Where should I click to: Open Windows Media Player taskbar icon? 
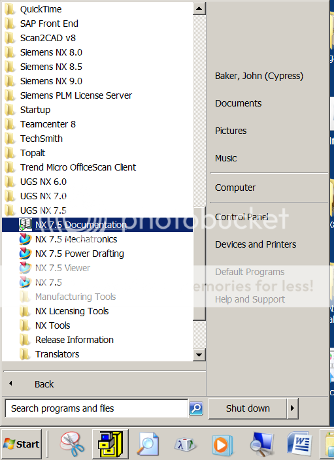coord(222,445)
